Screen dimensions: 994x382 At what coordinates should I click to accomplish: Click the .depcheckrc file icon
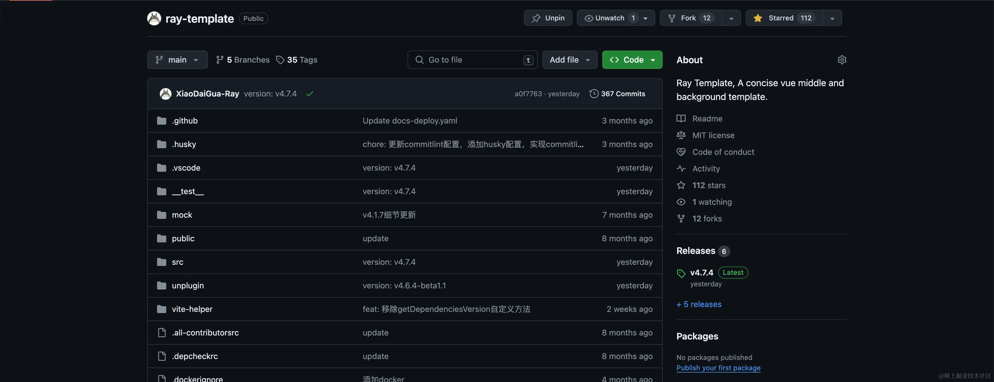pyautogui.click(x=162, y=356)
